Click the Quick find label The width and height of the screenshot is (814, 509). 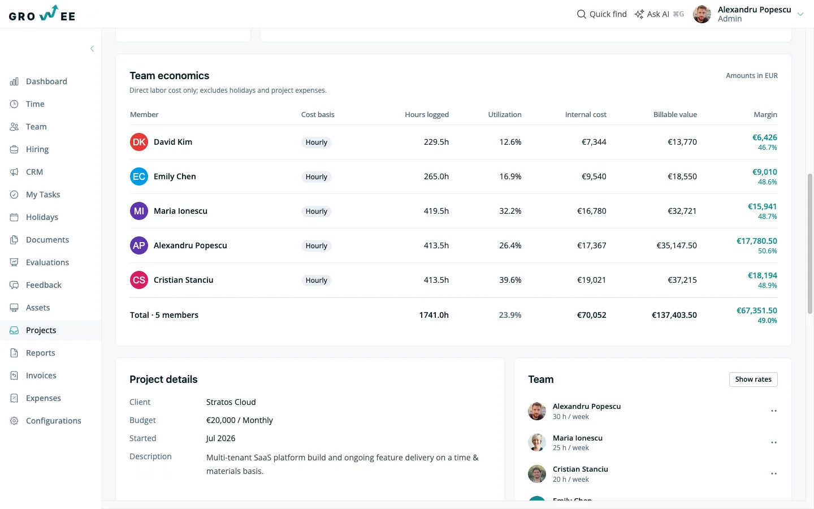(x=608, y=14)
